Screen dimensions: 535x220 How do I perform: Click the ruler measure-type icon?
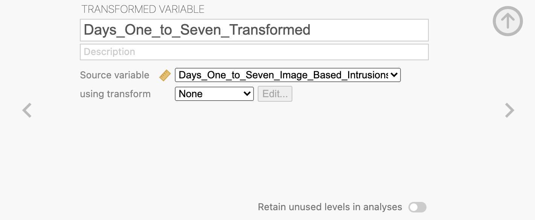coord(165,75)
